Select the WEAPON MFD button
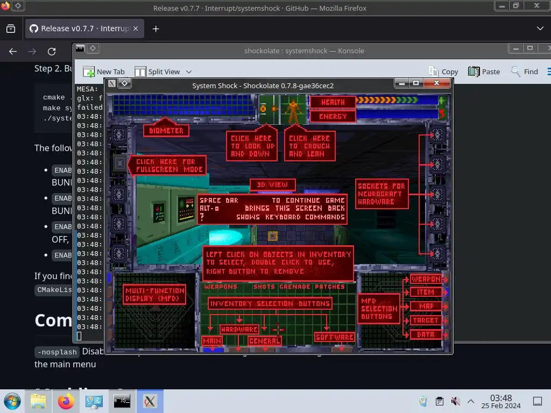This screenshot has width=551, height=413. 426,279
